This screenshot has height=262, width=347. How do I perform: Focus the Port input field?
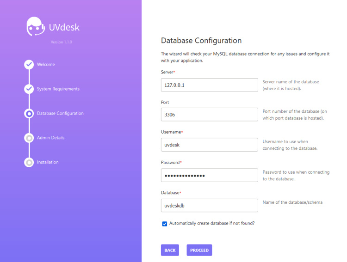click(209, 115)
